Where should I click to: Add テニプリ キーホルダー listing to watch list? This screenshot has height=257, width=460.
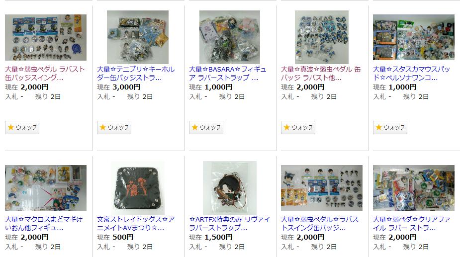point(114,127)
